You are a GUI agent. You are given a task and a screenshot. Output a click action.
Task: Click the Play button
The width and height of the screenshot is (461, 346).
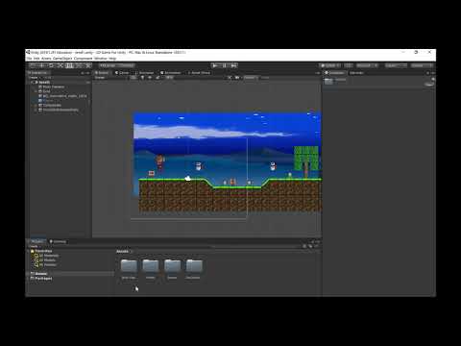[x=215, y=65]
